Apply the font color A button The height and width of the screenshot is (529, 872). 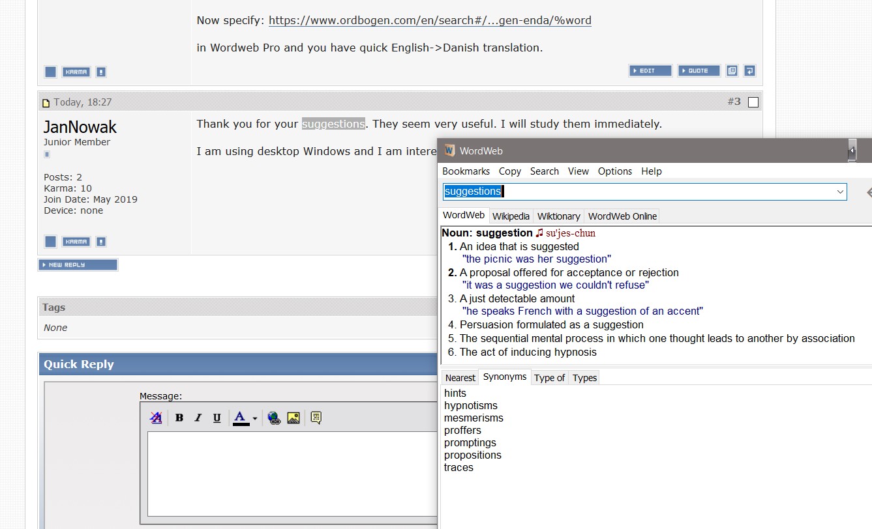241,418
